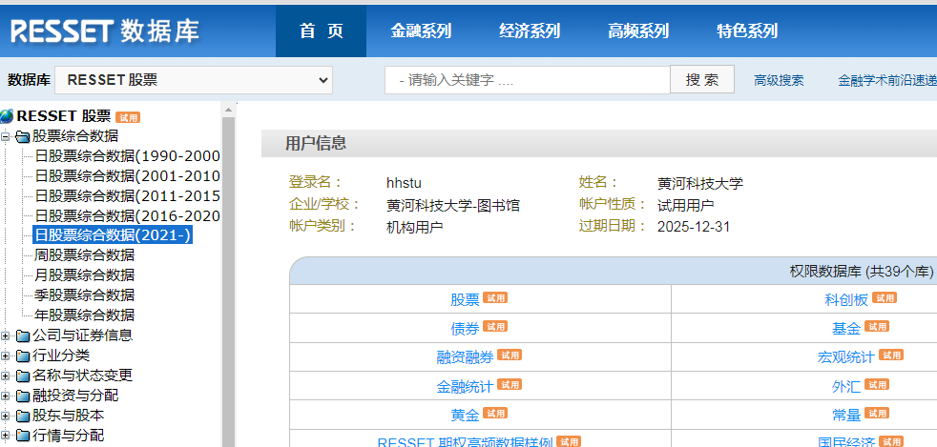The width and height of the screenshot is (937, 447).
Task: Click the left panel vertical scrollbar
Action: point(228,286)
